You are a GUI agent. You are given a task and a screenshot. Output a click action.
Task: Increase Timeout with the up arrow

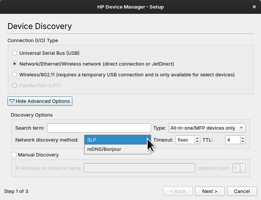point(197,138)
